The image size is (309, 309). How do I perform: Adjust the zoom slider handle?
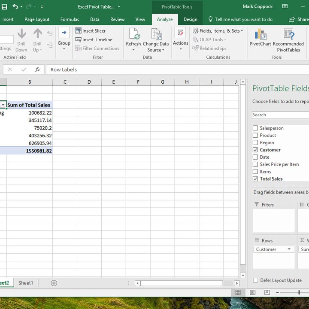[299, 292]
